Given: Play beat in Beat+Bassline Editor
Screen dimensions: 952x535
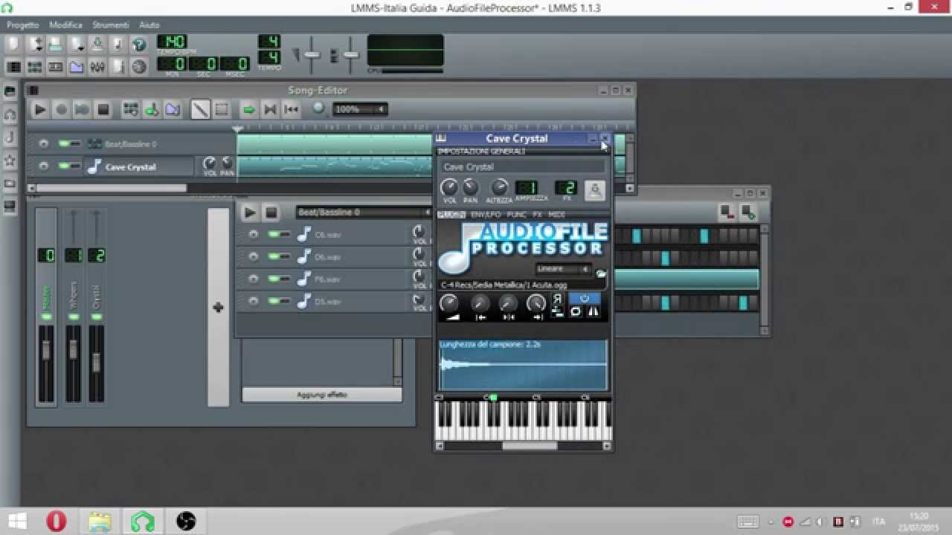Looking at the screenshot, I should (250, 213).
